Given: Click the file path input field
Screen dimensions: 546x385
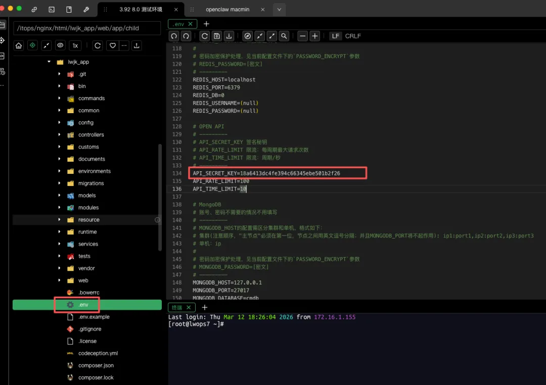Looking at the screenshot, I should click(x=87, y=28).
